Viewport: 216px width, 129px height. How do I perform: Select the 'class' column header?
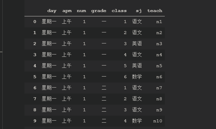click(119, 11)
